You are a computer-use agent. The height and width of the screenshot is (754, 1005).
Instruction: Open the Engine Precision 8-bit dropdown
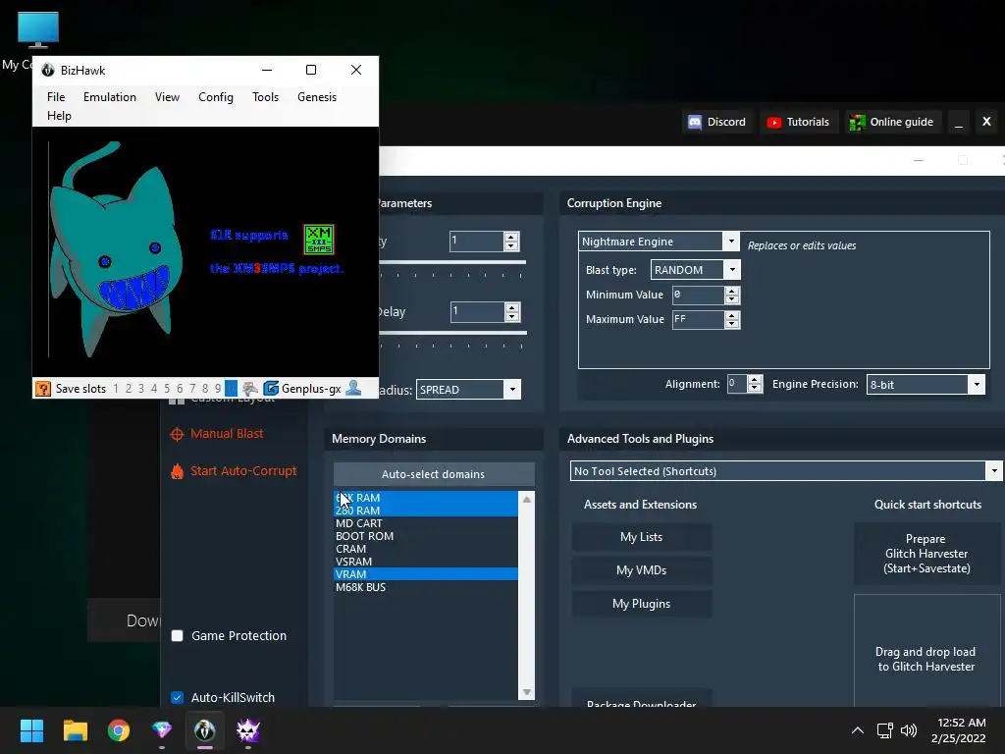[977, 384]
